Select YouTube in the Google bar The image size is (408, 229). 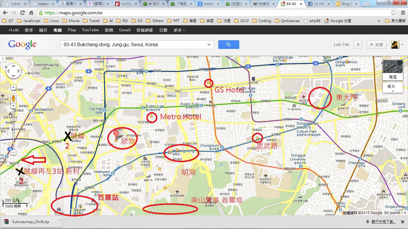(x=91, y=30)
